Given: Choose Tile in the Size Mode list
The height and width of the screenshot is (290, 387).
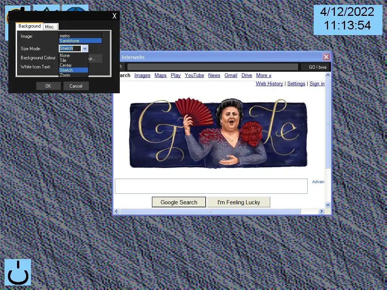Looking at the screenshot, I should [x=73, y=60].
